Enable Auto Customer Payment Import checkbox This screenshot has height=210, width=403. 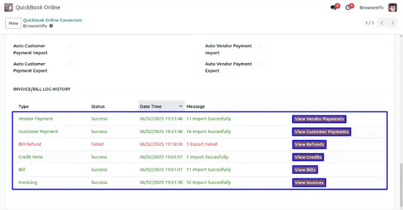click(70, 46)
